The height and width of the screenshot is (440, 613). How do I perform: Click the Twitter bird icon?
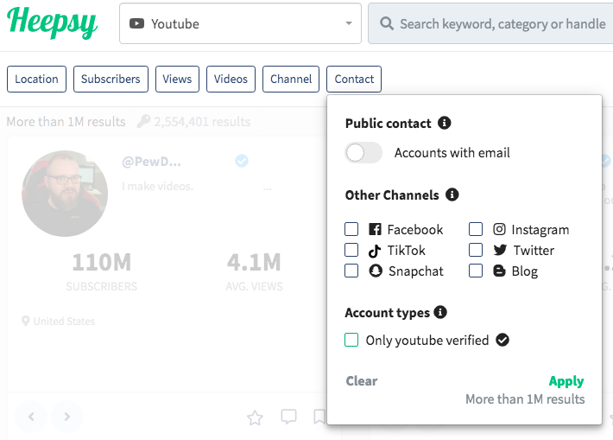tap(500, 250)
